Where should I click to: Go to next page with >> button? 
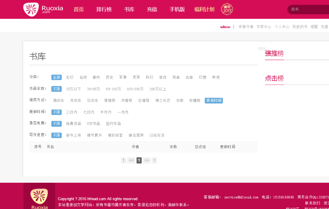147,160
